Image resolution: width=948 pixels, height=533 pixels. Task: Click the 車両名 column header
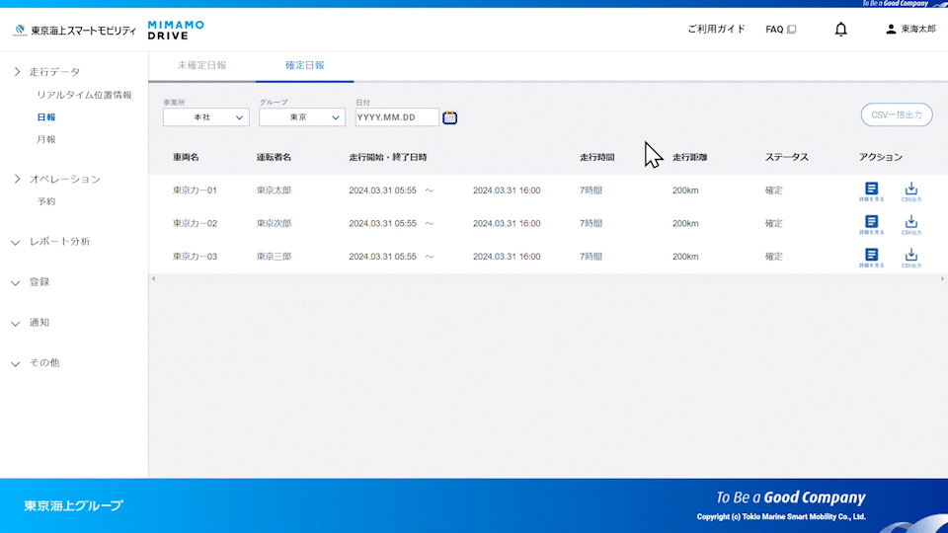186,157
